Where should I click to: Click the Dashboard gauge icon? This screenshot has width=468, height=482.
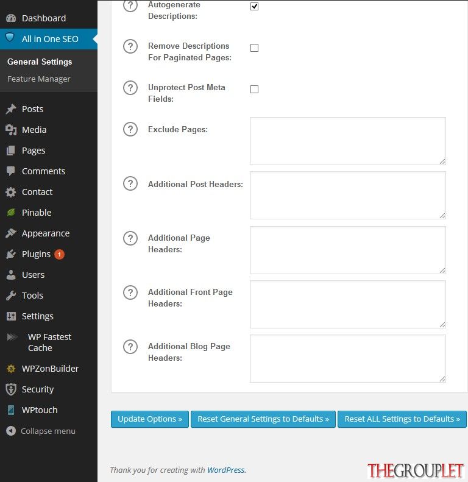point(11,18)
